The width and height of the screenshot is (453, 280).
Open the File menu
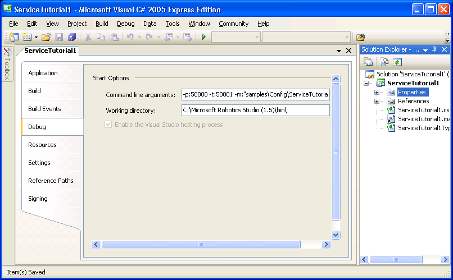(13, 24)
